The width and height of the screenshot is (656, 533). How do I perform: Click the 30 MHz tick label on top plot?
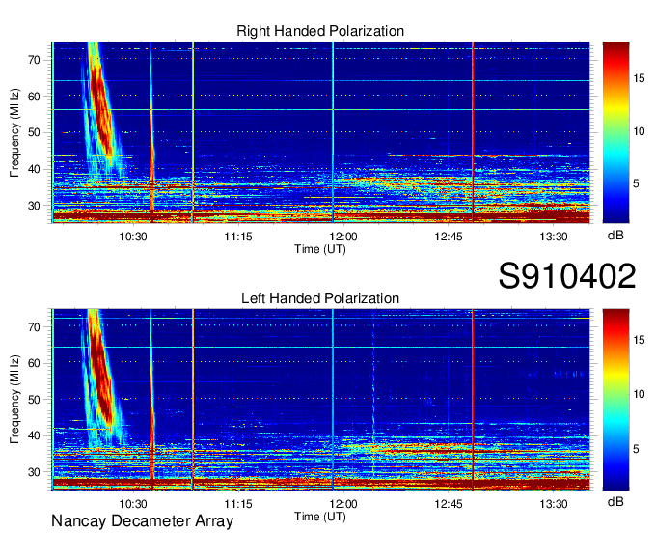pos(34,206)
